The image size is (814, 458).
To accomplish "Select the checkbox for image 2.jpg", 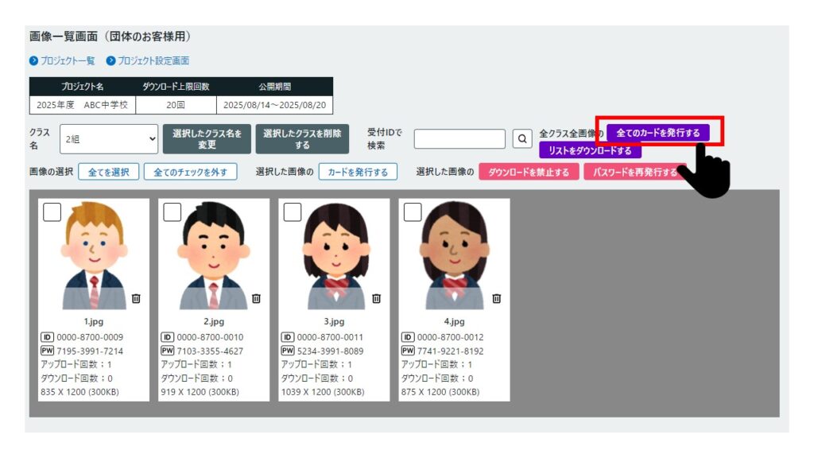I will (172, 212).
